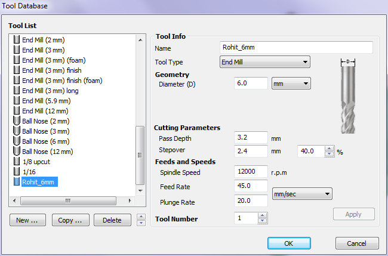This screenshot has height=256, width=388.
Task: Click the Spindle Speed input field
Action: 251,172
